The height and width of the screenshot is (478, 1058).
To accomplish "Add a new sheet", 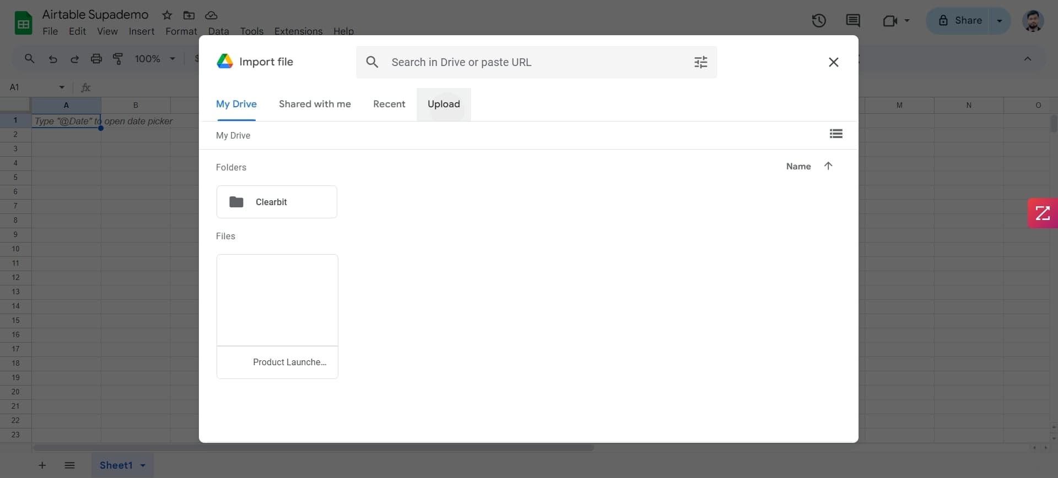I will [42, 465].
